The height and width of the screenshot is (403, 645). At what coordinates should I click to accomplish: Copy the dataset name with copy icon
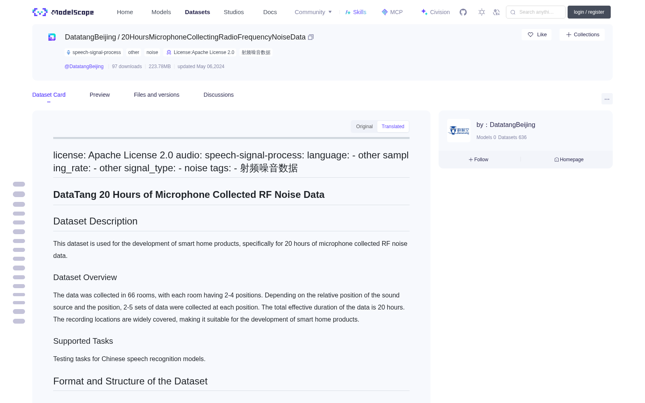[311, 37]
